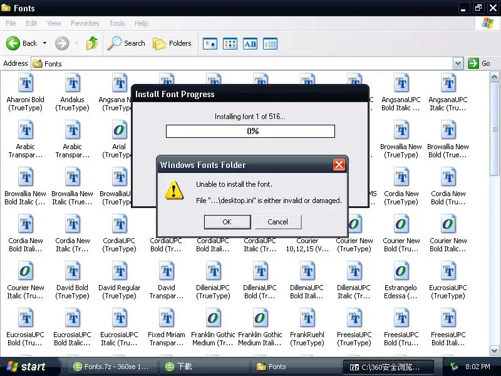Click OK in Windows Fonts Folder dialog
This screenshot has height=376, width=501.
pos(227,222)
